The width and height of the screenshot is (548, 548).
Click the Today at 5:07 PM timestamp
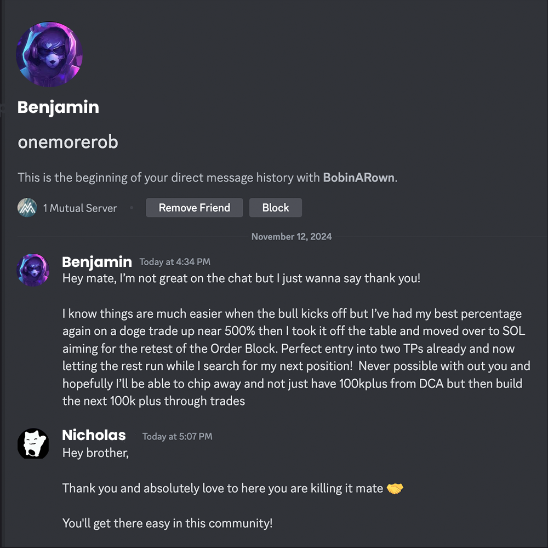point(177,436)
